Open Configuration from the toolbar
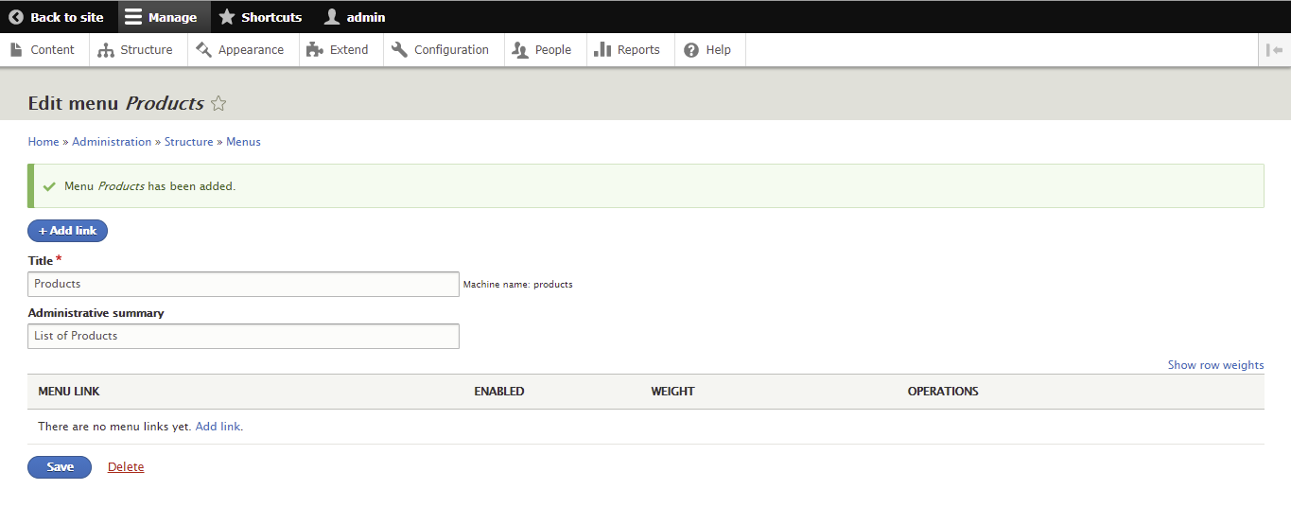 point(441,50)
